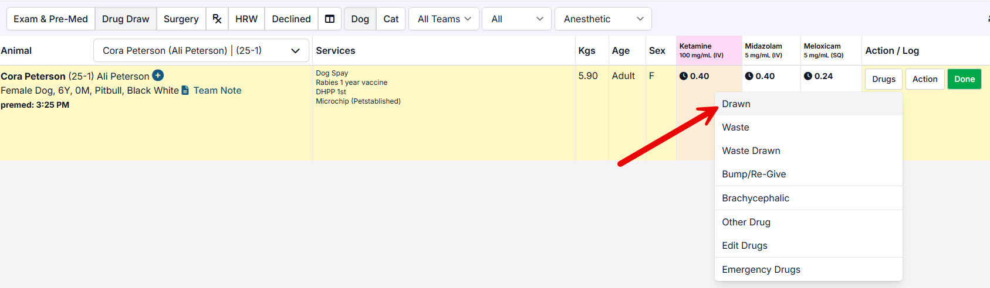The width and height of the screenshot is (990, 288).
Task: Toggle the Dog species filter
Action: click(360, 19)
